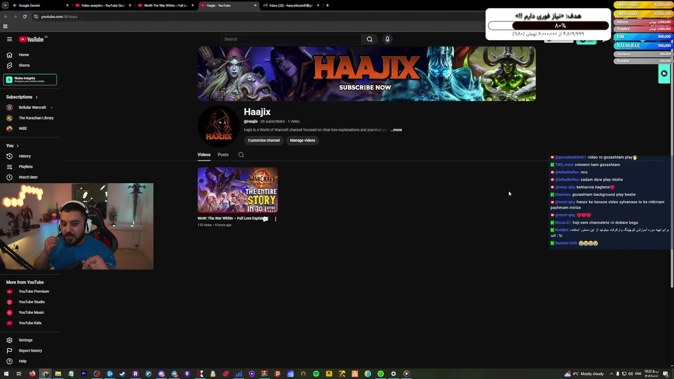Image resolution: width=674 pixels, height=379 pixels.
Task: Reload the page
Action: coord(25,16)
